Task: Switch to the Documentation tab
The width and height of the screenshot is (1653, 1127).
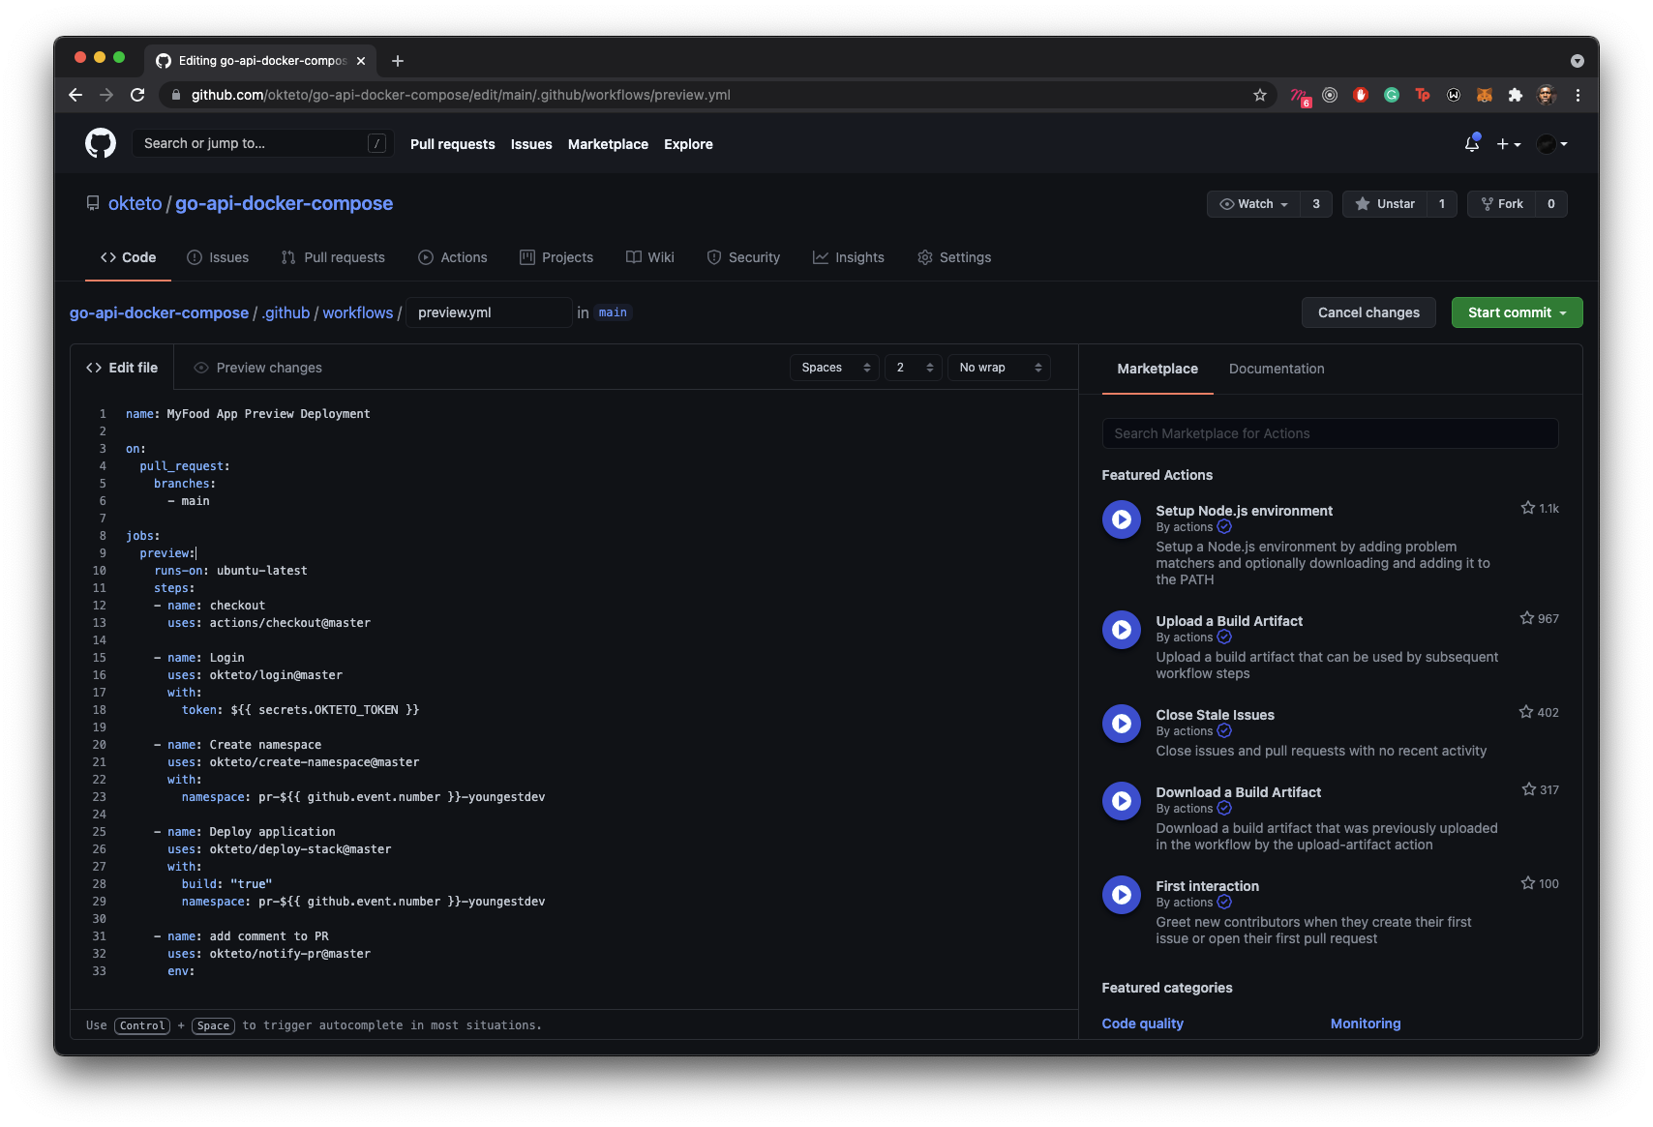Action: [x=1277, y=369]
